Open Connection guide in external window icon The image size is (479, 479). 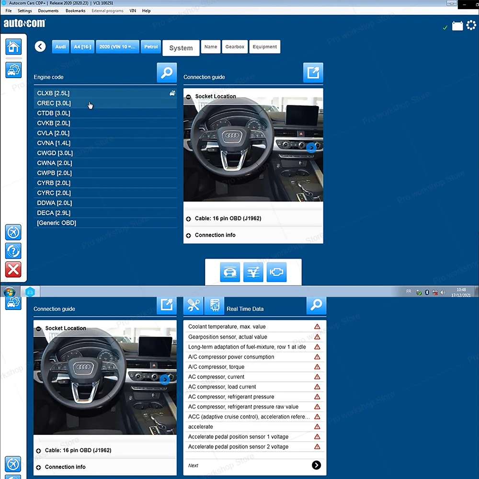[x=313, y=73]
